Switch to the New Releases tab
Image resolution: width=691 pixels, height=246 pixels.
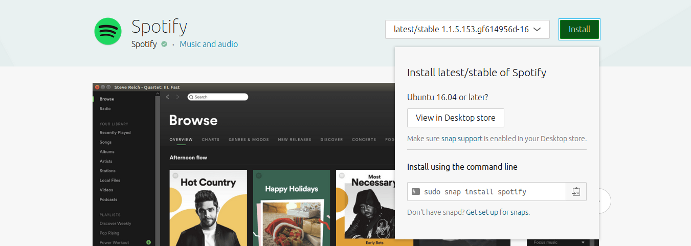[295, 140]
